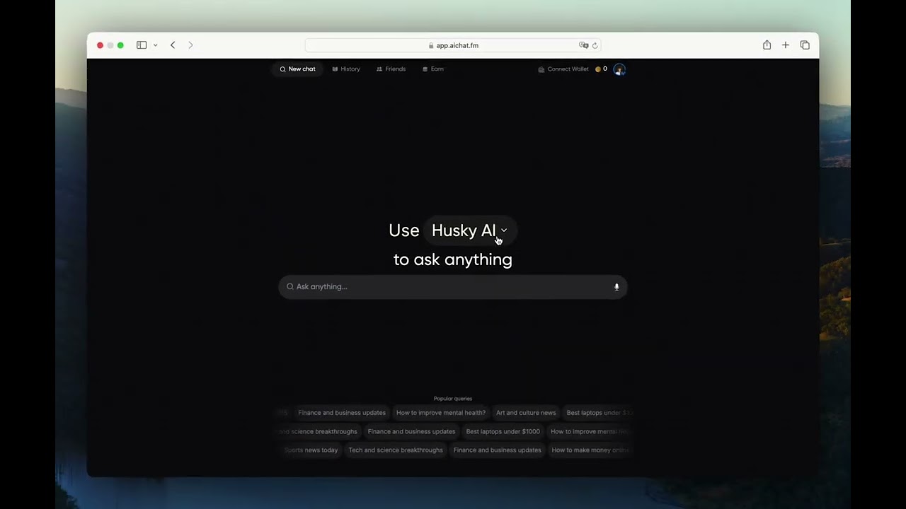Click the translate icon in the address bar
This screenshot has height=509, width=906.
click(583, 45)
